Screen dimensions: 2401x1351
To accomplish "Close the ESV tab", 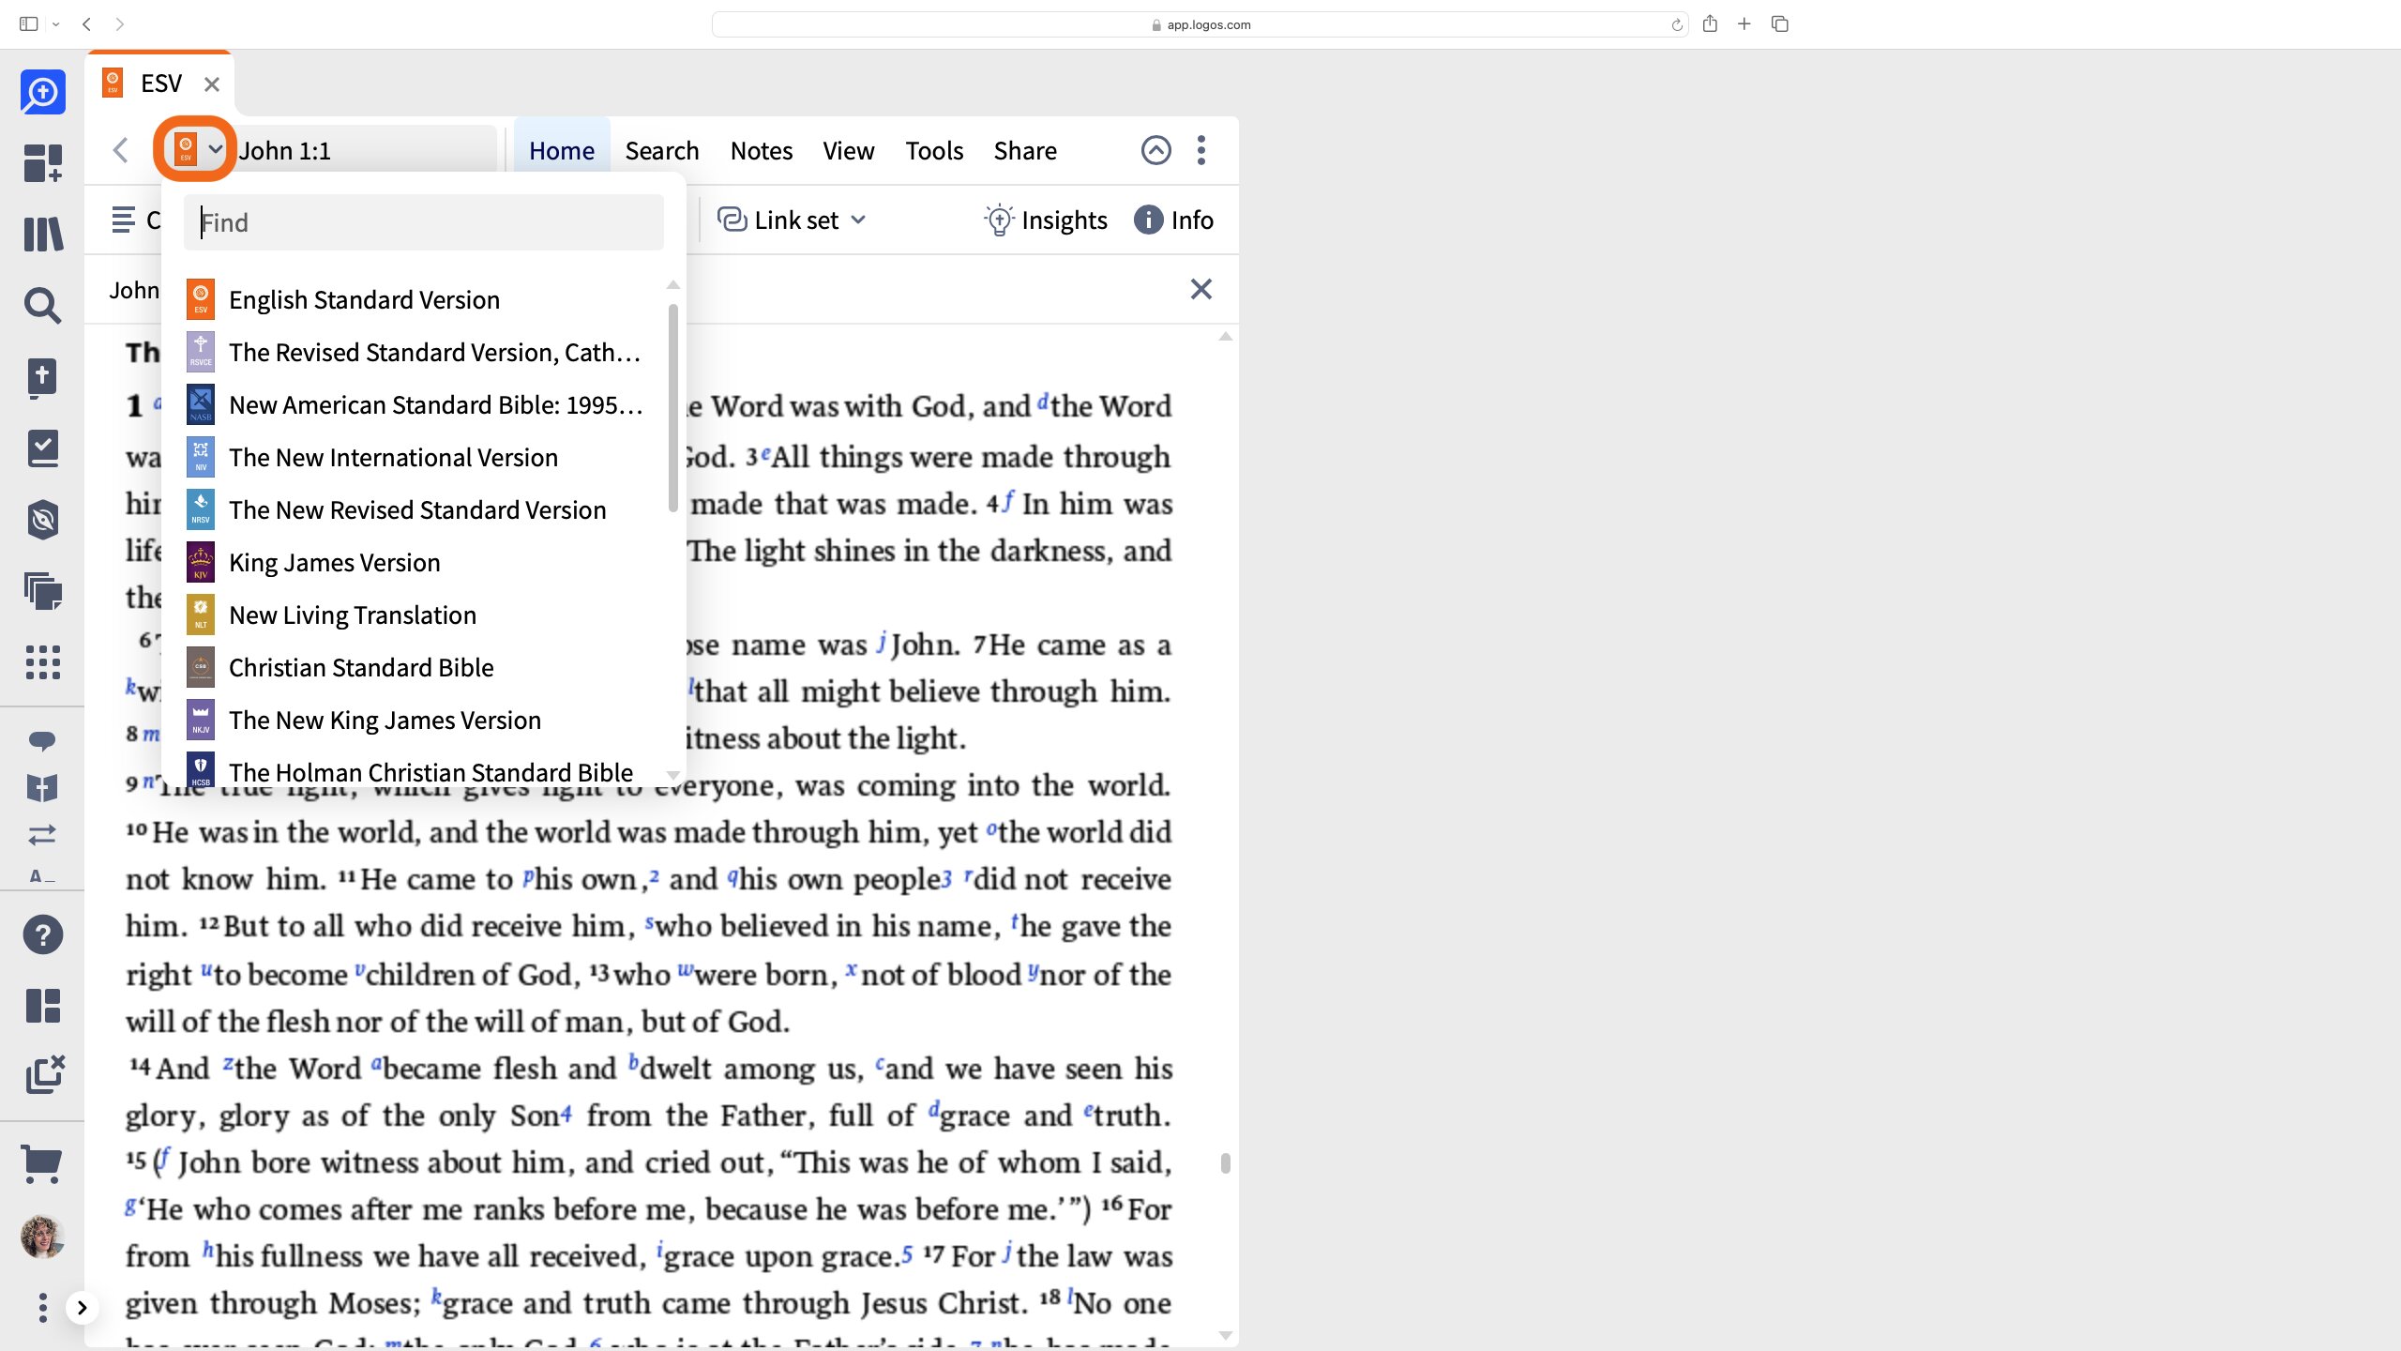I will click(212, 84).
